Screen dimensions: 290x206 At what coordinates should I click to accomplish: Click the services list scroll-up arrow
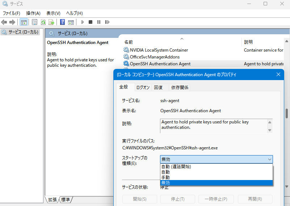point(287,41)
